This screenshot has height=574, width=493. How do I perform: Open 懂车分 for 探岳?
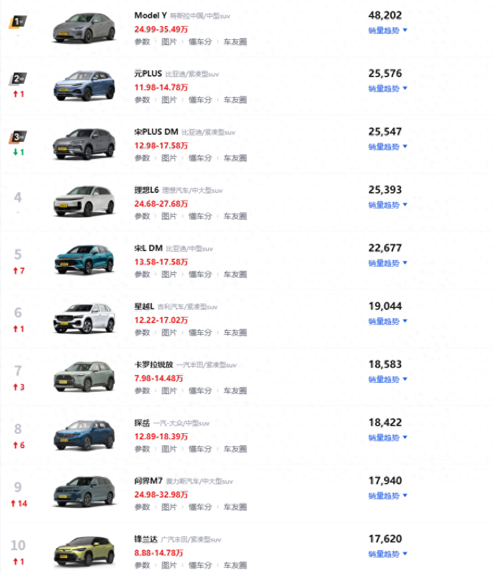coord(200,449)
